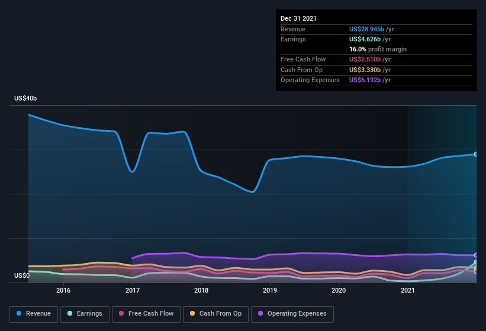Click the Cash From Op orange endpoint marker
The height and width of the screenshot is (331, 486).
pyautogui.click(x=476, y=268)
